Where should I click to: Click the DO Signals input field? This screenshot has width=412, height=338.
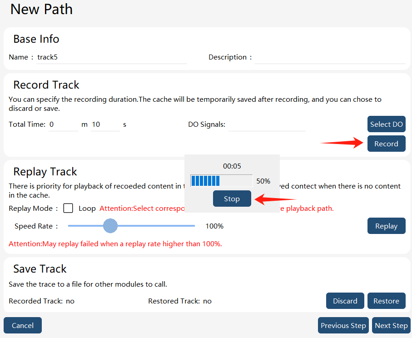tap(267, 124)
